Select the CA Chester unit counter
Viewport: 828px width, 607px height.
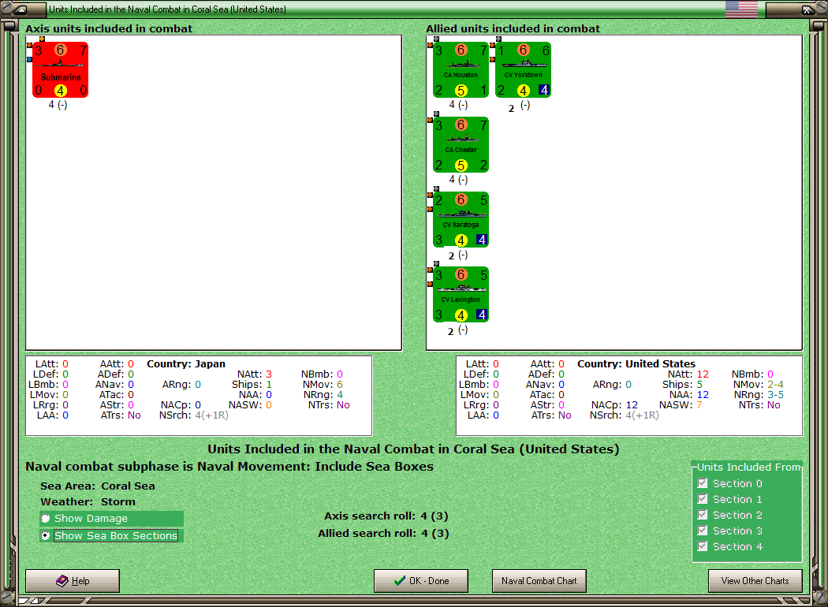461,144
